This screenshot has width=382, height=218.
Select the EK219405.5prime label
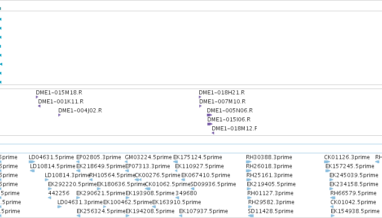coord(272,185)
